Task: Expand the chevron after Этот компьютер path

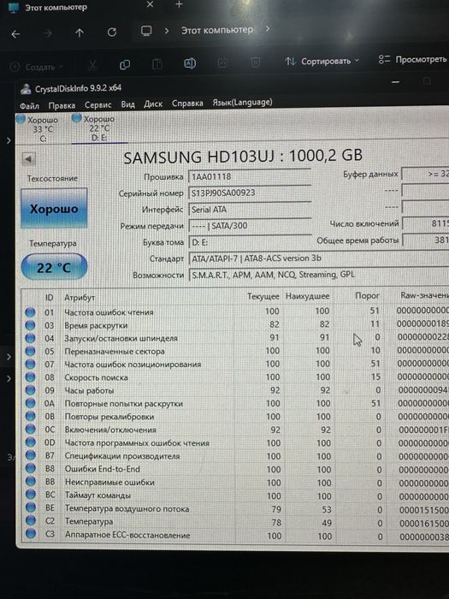Action: pyautogui.click(x=268, y=28)
